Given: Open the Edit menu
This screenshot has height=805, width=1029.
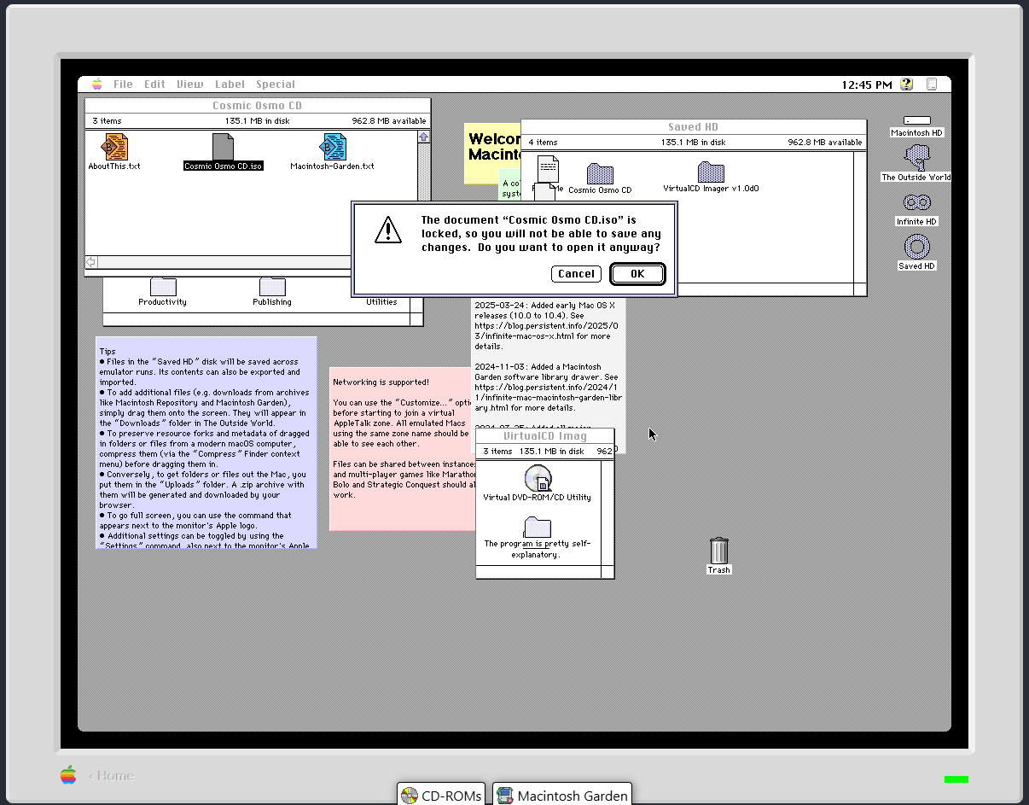Looking at the screenshot, I should (154, 84).
